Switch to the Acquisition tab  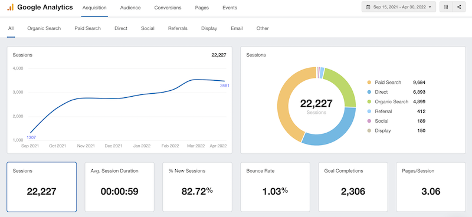tap(94, 8)
